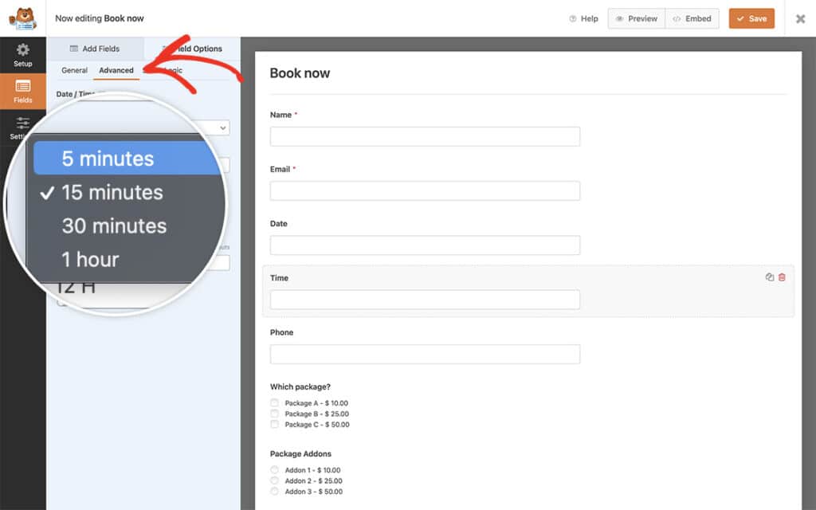Check the Package A - $10.00 checkbox

[x=275, y=403]
